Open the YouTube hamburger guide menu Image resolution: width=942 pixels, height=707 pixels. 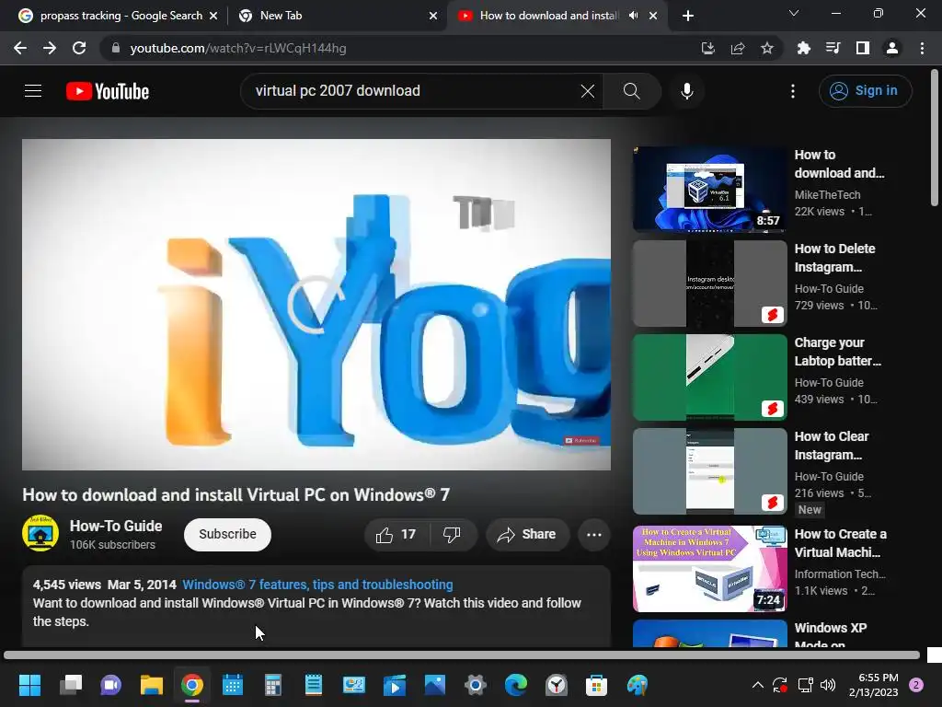(33, 91)
